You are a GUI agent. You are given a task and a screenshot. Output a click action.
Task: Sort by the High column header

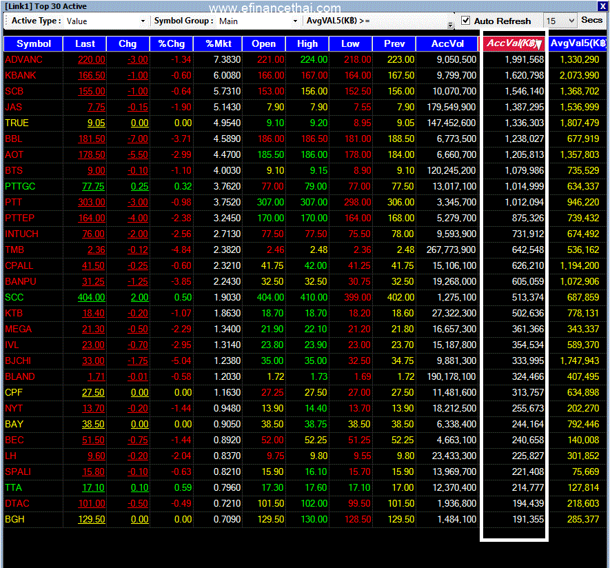pyautogui.click(x=307, y=43)
